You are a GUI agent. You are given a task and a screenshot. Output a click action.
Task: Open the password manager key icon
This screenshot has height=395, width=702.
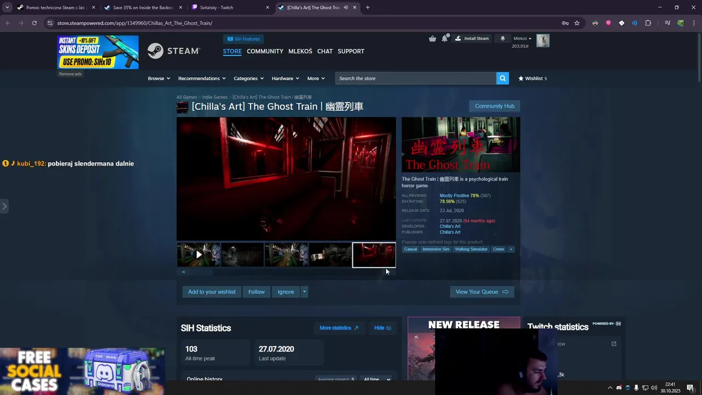(x=565, y=23)
